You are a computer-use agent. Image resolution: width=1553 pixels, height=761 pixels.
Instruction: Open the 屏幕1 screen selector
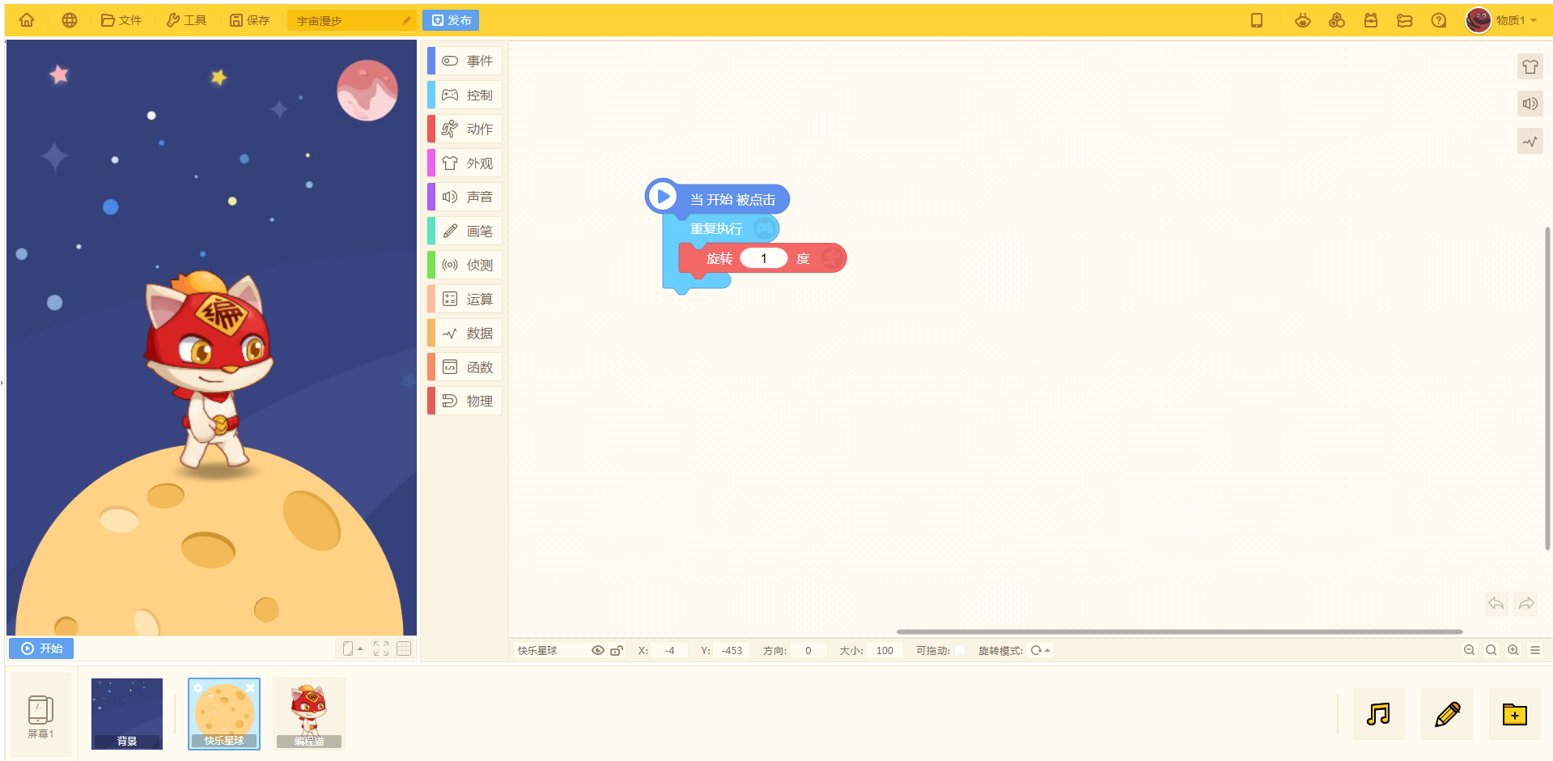pos(41,716)
